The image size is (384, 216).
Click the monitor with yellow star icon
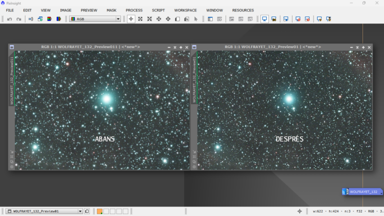pyautogui.click(x=319, y=19)
